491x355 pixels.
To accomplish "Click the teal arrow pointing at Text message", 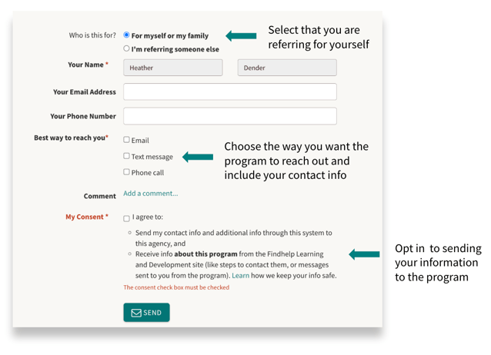I will click(198, 157).
